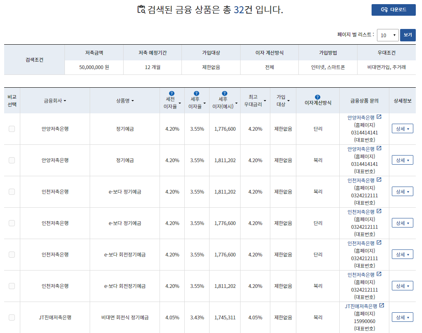The width and height of the screenshot is (422, 333).
Task: Open the 페이지 별 리스트 dropdown showing 10
Action: [x=387, y=35]
